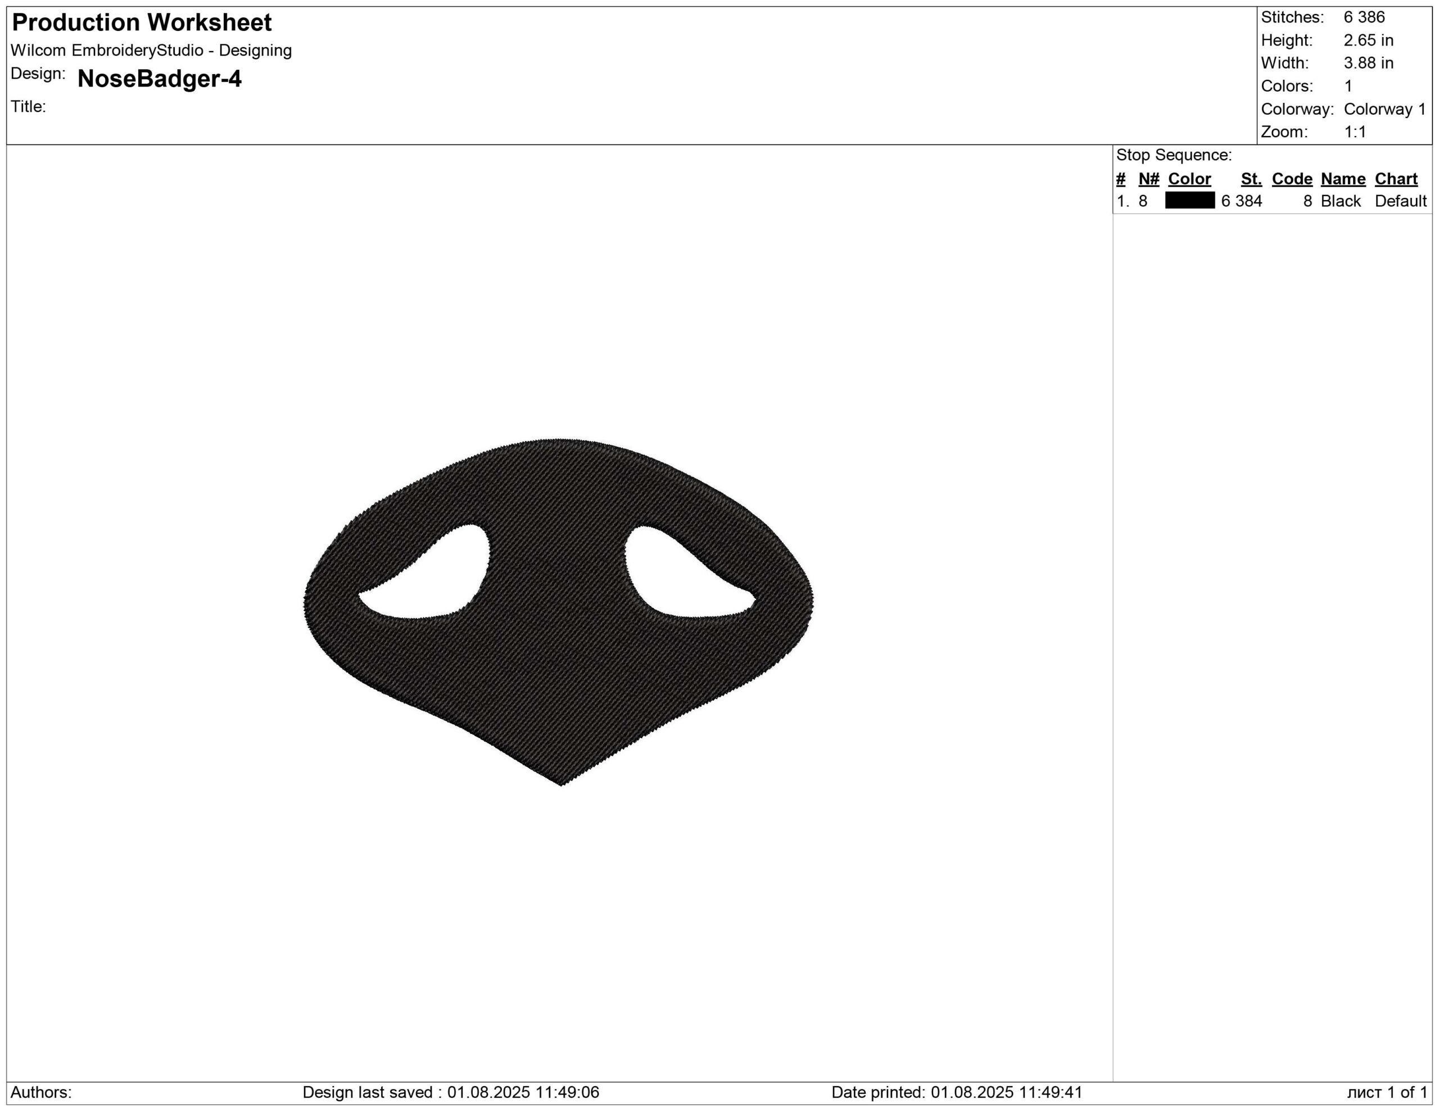Click the black color swatch
The height and width of the screenshot is (1107, 1439).
click(1189, 201)
